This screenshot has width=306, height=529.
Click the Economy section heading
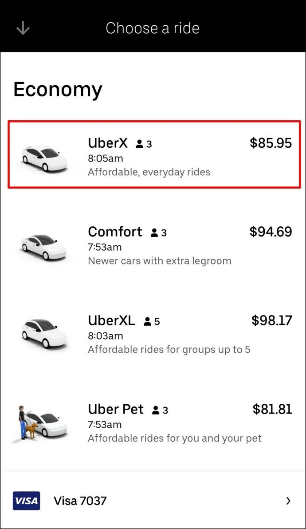click(58, 89)
